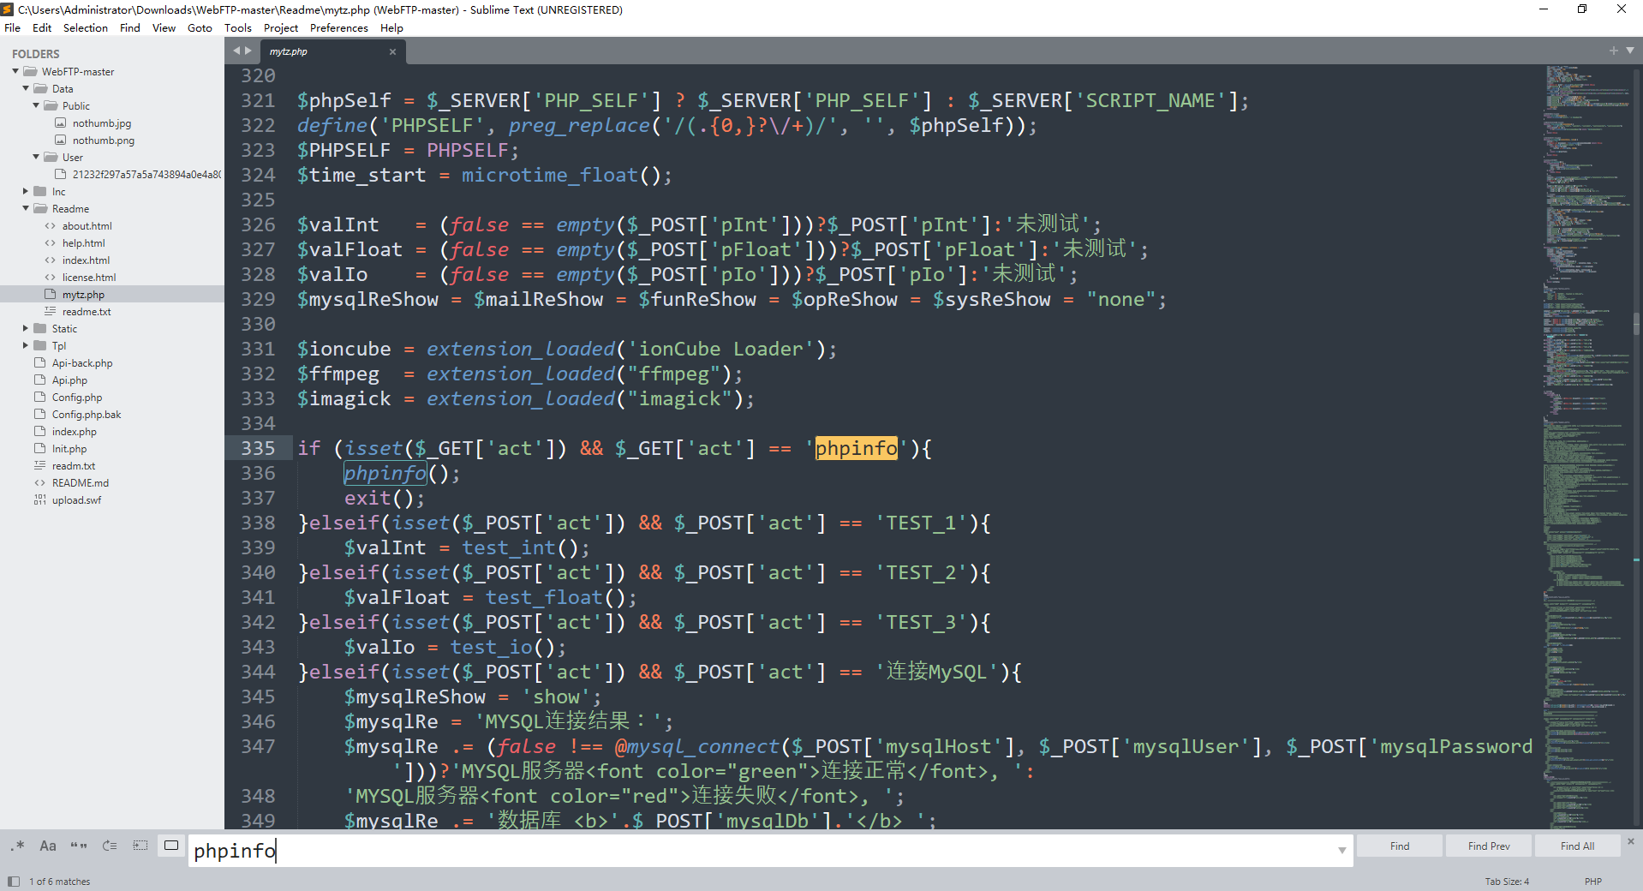Toggle whole word matching option
This screenshot has height=891, width=1643.
pos(79,846)
